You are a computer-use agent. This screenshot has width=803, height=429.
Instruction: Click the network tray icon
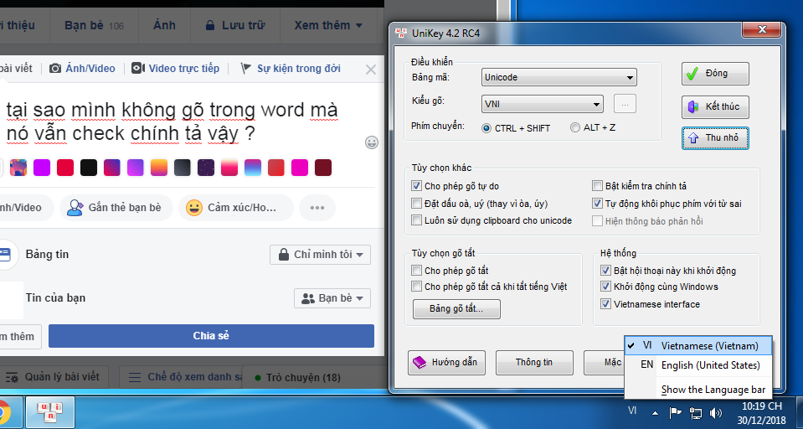pos(696,412)
